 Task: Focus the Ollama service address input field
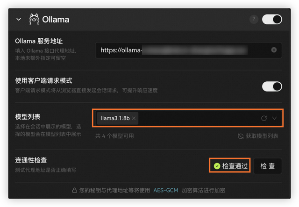189,50
